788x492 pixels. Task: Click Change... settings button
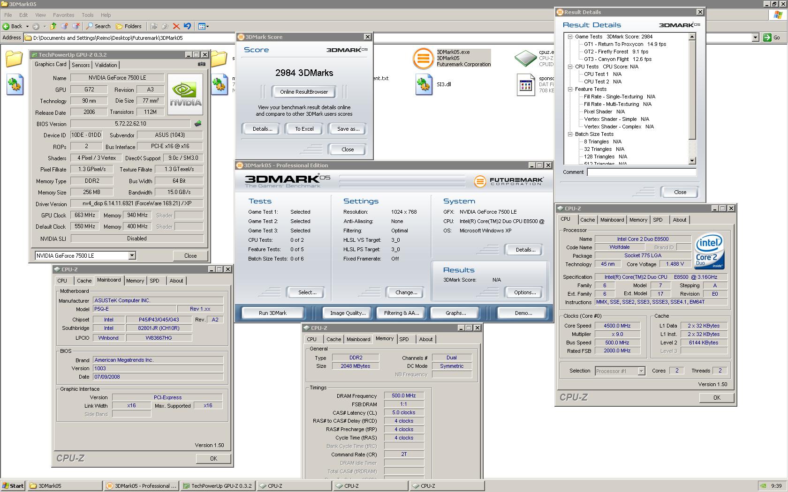[x=406, y=292]
